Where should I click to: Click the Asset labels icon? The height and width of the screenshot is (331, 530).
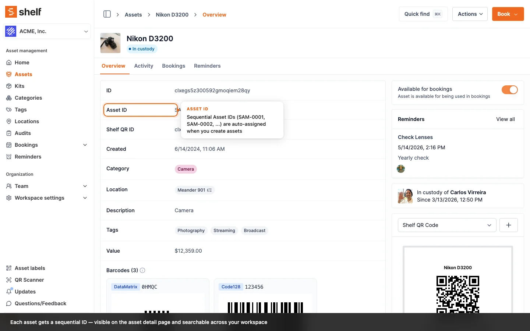click(9, 268)
